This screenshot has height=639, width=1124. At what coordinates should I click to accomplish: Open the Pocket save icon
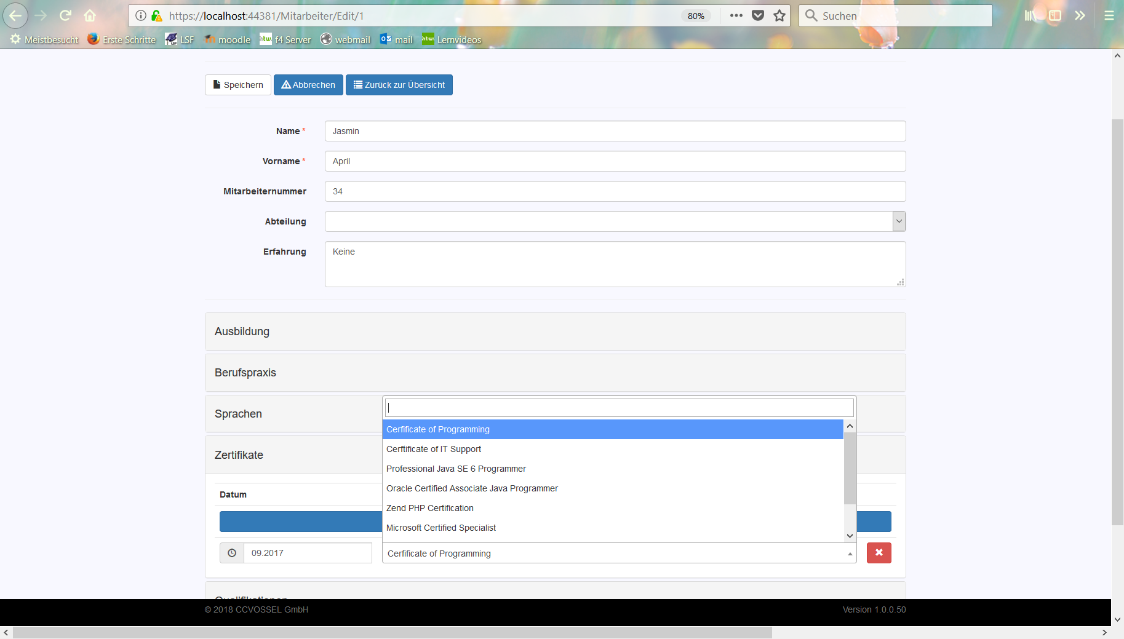pos(758,16)
